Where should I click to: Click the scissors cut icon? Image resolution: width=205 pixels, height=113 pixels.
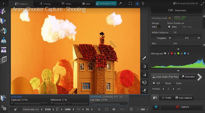click(144, 91)
